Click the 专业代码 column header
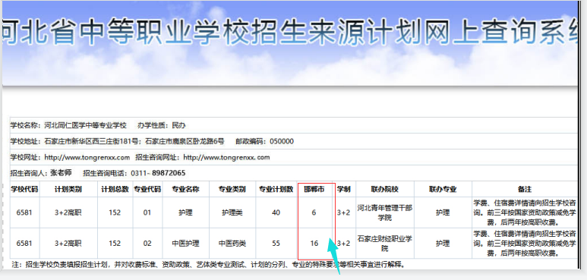 point(147,189)
